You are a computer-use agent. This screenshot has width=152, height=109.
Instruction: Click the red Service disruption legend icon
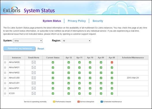tap(79, 102)
